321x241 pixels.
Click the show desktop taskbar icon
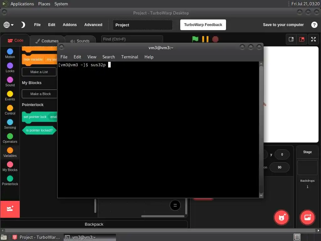click(x=4, y=237)
